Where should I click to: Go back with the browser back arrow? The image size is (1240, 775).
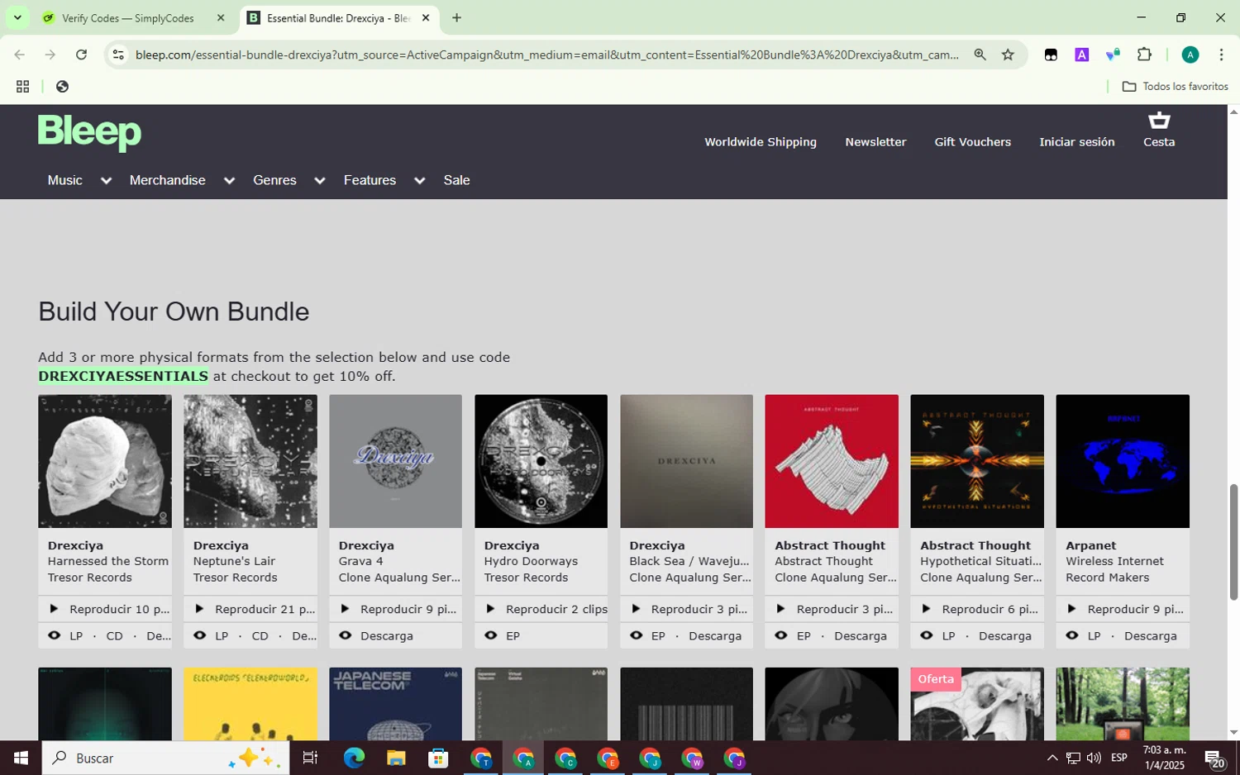point(19,55)
